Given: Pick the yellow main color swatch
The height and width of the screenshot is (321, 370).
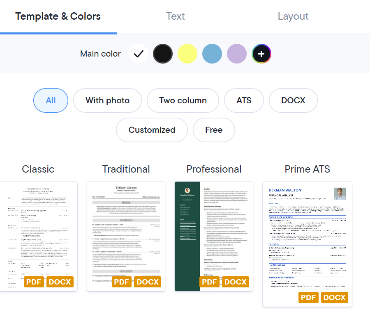Looking at the screenshot, I should click(187, 54).
